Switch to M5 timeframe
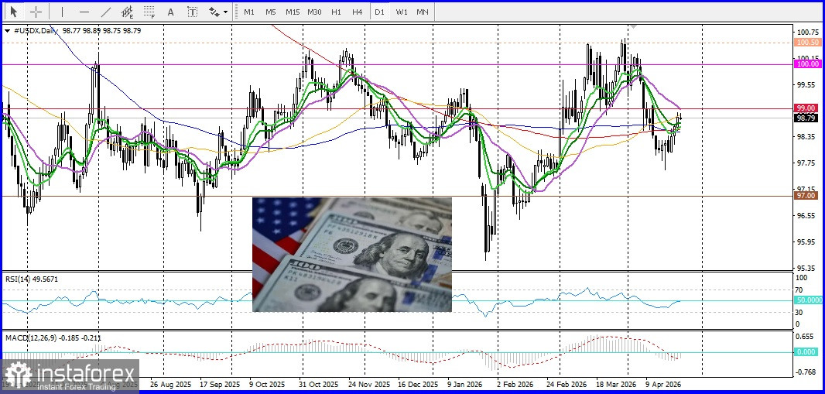Image resolution: width=825 pixels, height=394 pixels. click(270, 12)
